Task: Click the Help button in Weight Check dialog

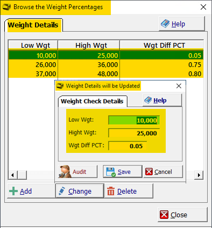Action: click(x=162, y=100)
